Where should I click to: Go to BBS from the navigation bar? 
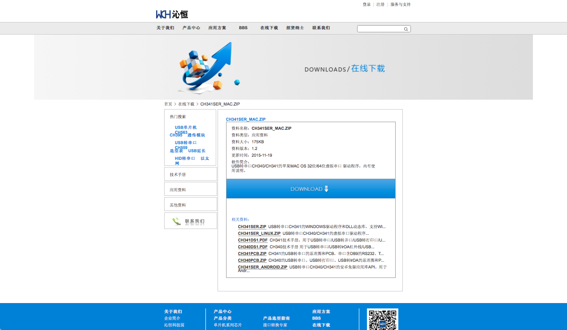click(x=243, y=28)
